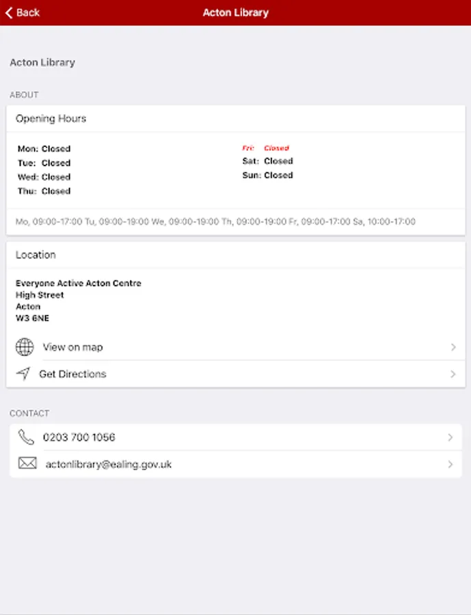Screen dimensions: 471x615
Task: Tap chevron next to phone number
Action: pos(450,437)
